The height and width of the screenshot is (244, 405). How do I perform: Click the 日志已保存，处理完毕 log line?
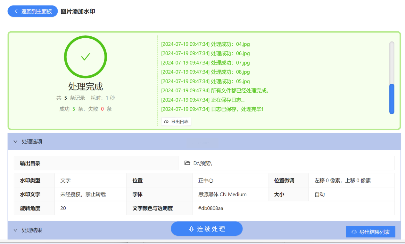(212, 109)
